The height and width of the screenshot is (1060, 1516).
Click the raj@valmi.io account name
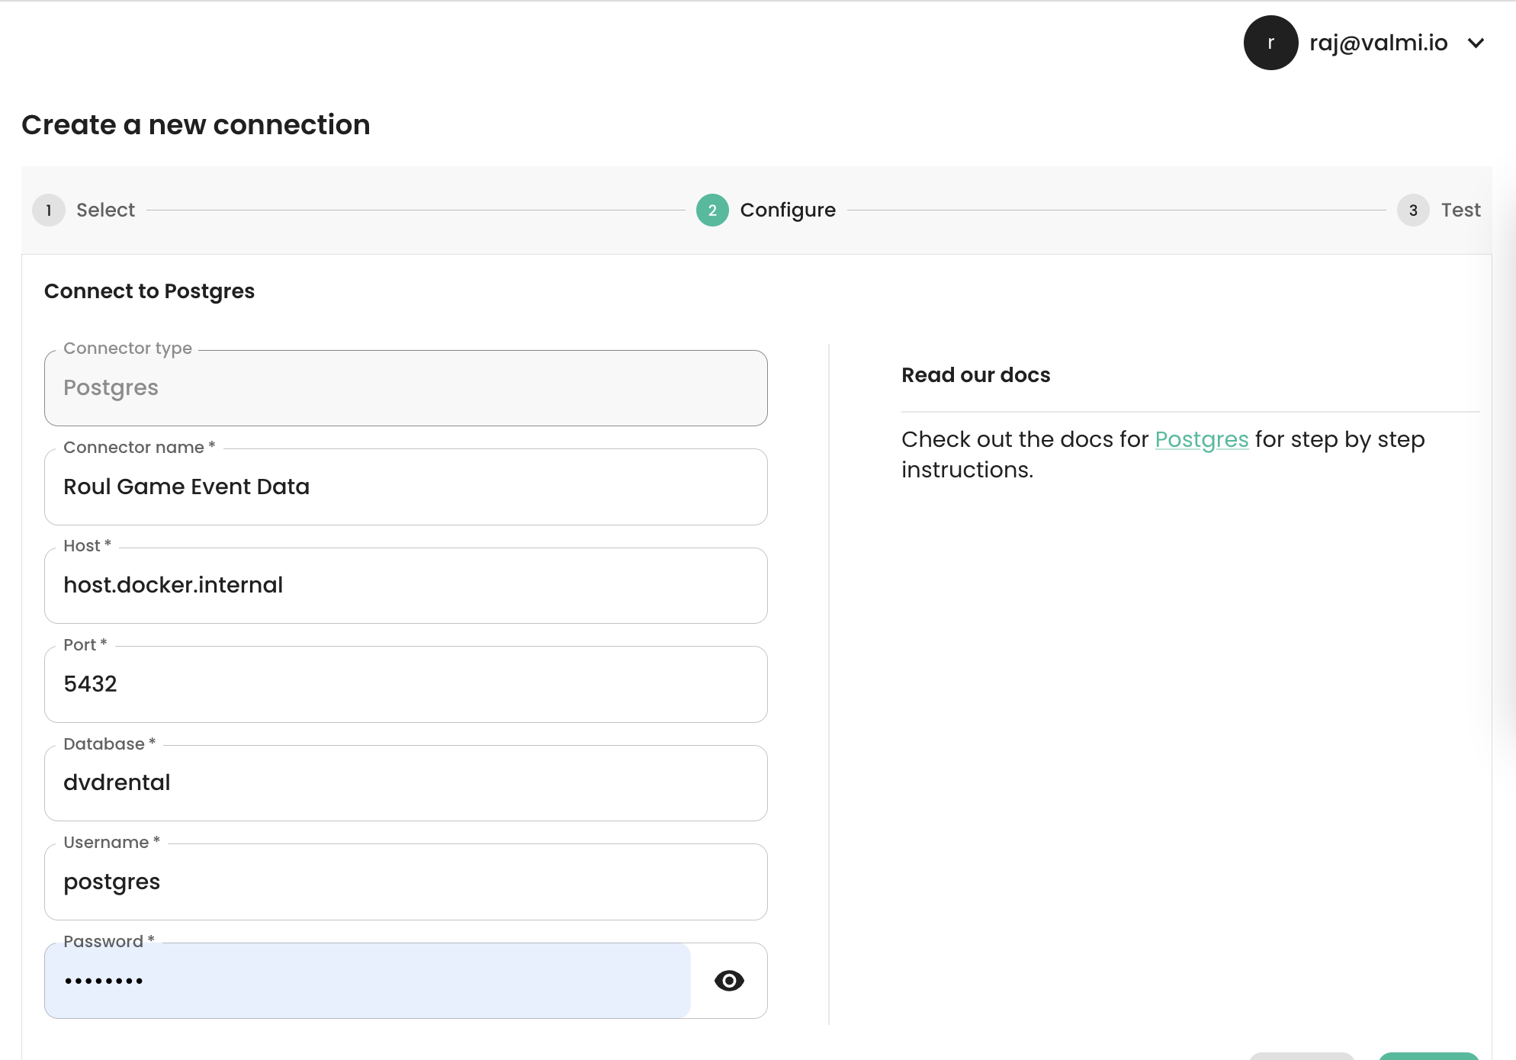1378,43
